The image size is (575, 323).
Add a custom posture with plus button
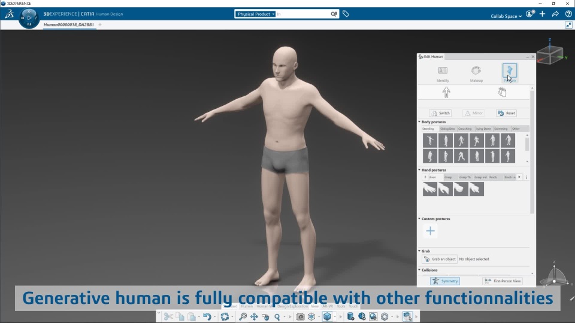(x=430, y=231)
